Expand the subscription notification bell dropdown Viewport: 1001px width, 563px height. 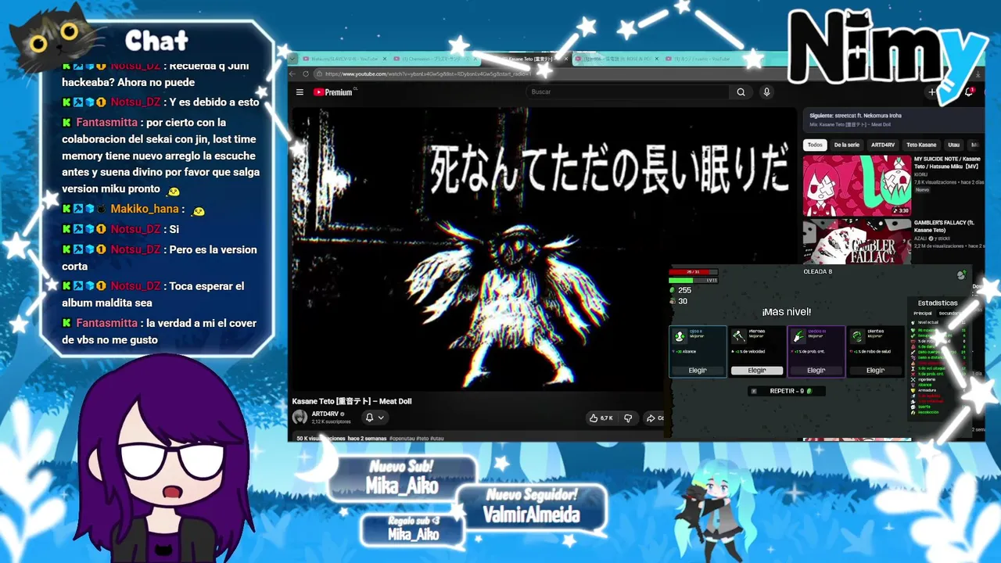coord(374,418)
